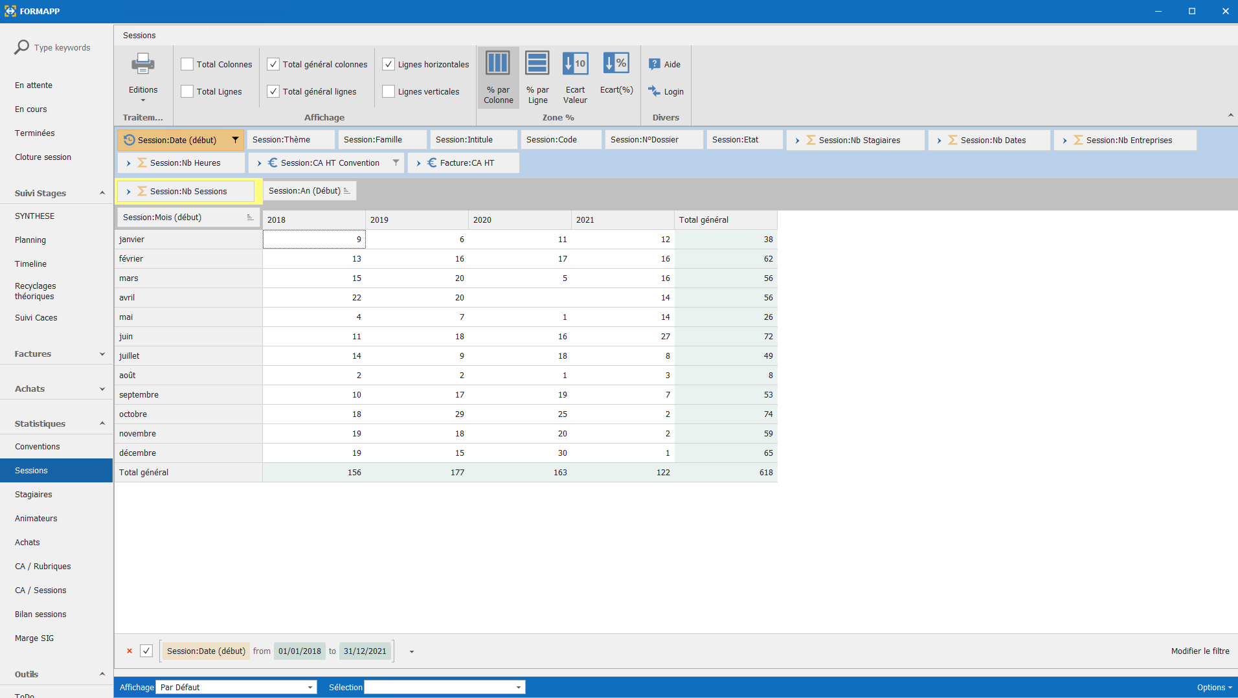Collapse the Statistiques section

pyautogui.click(x=102, y=423)
